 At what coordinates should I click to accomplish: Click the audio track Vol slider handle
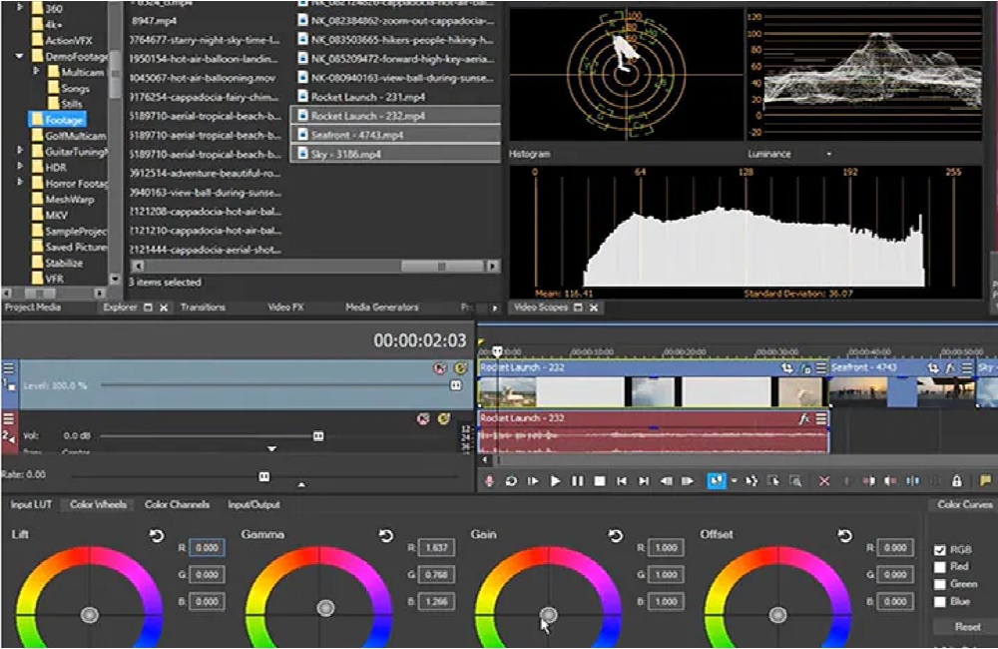point(318,436)
